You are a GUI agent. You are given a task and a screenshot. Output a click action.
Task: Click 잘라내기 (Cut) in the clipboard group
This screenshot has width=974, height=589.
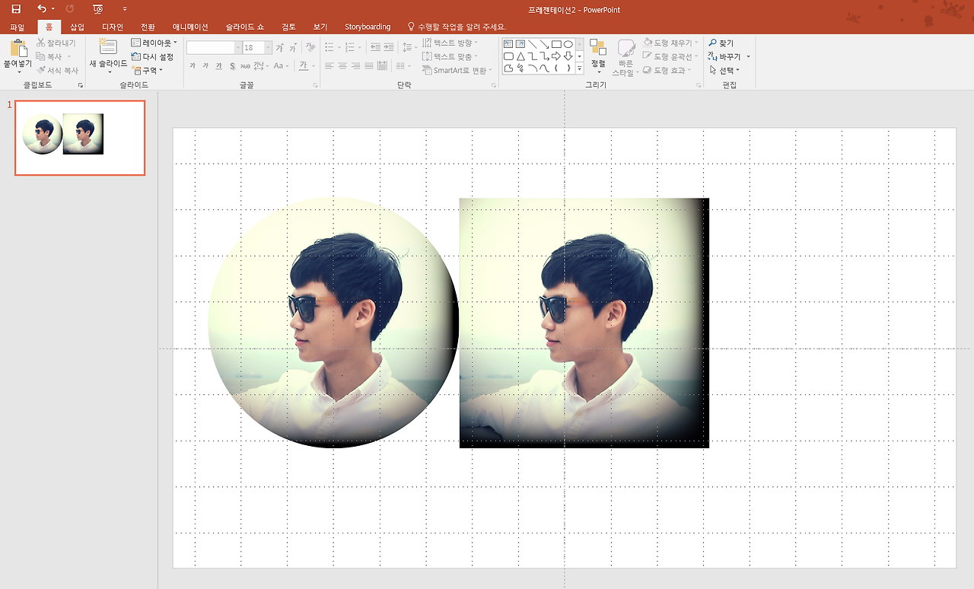(56, 43)
